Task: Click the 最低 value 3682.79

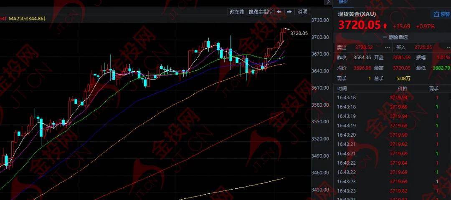Action: click(x=441, y=68)
